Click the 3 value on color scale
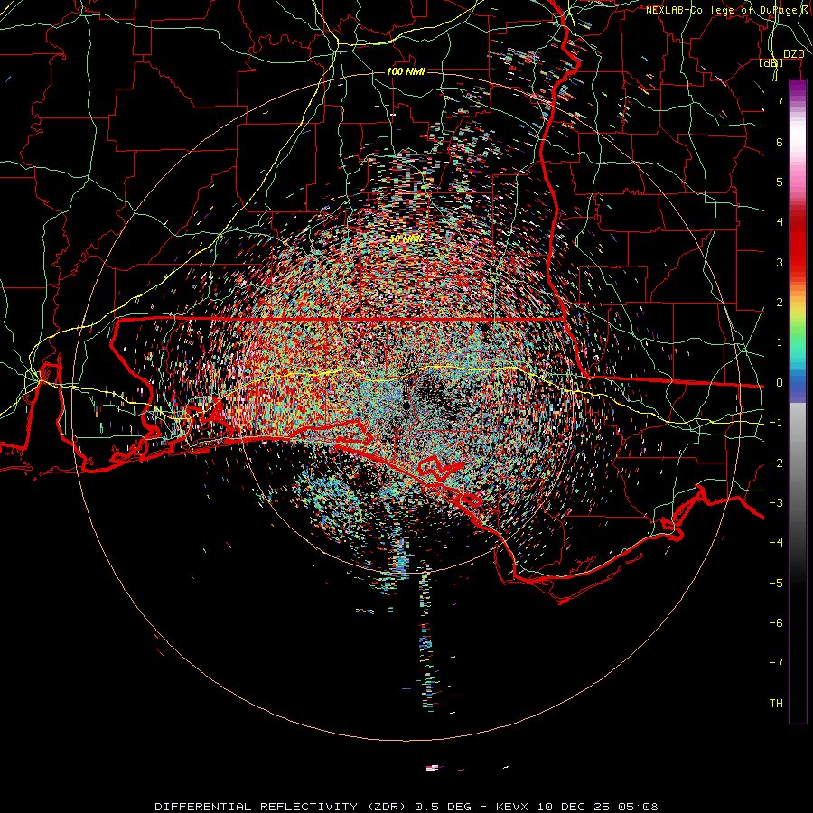 click(780, 262)
